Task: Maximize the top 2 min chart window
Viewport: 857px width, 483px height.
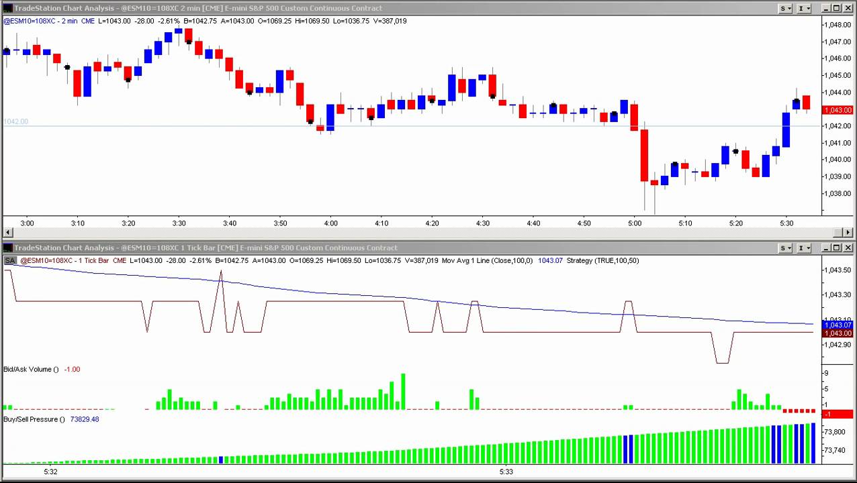Action: click(x=836, y=8)
